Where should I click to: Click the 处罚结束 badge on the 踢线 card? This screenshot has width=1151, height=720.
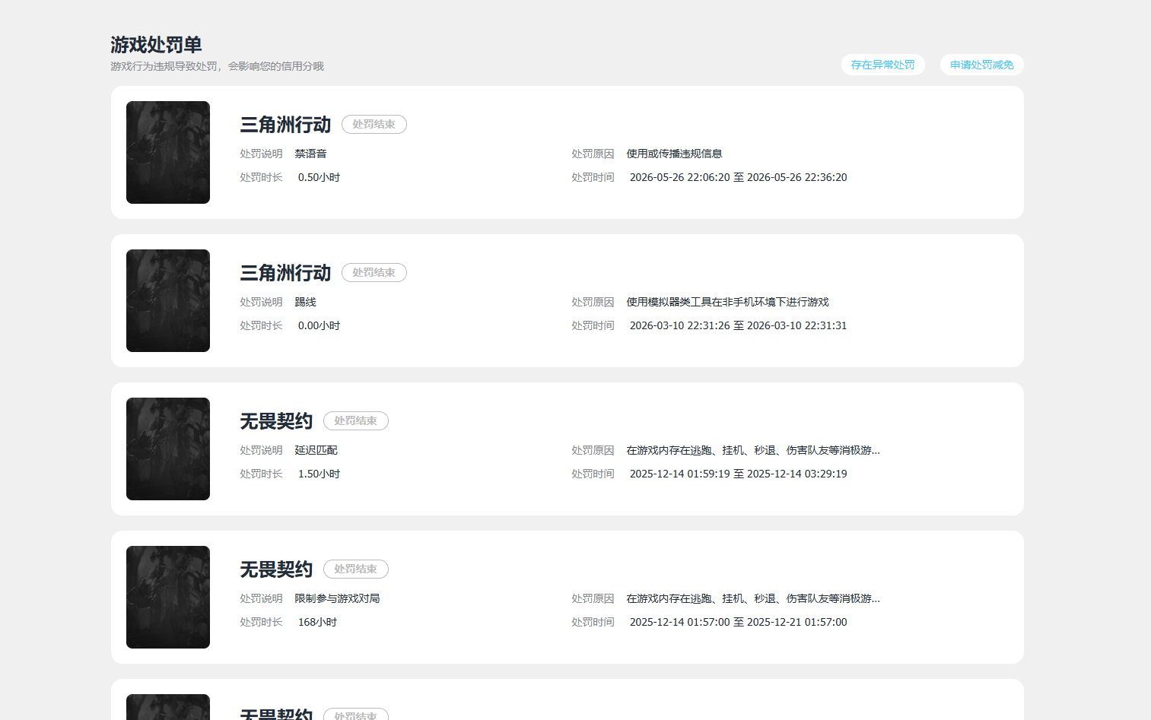pyautogui.click(x=374, y=272)
